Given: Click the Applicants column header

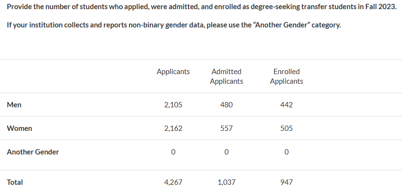Looking at the screenshot, I should (x=173, y=72).
